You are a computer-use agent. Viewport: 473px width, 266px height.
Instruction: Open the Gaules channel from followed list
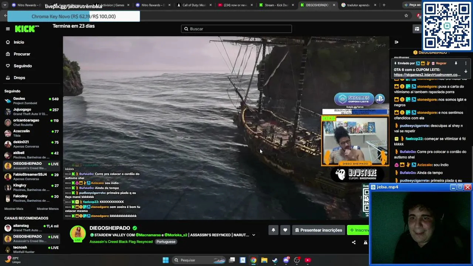(x=31, y=101)
